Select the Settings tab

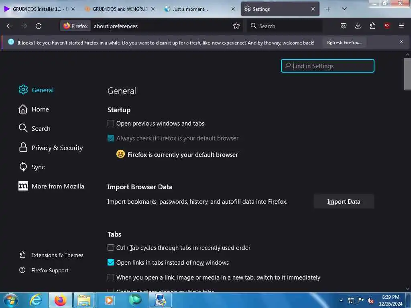pos(280,9)
